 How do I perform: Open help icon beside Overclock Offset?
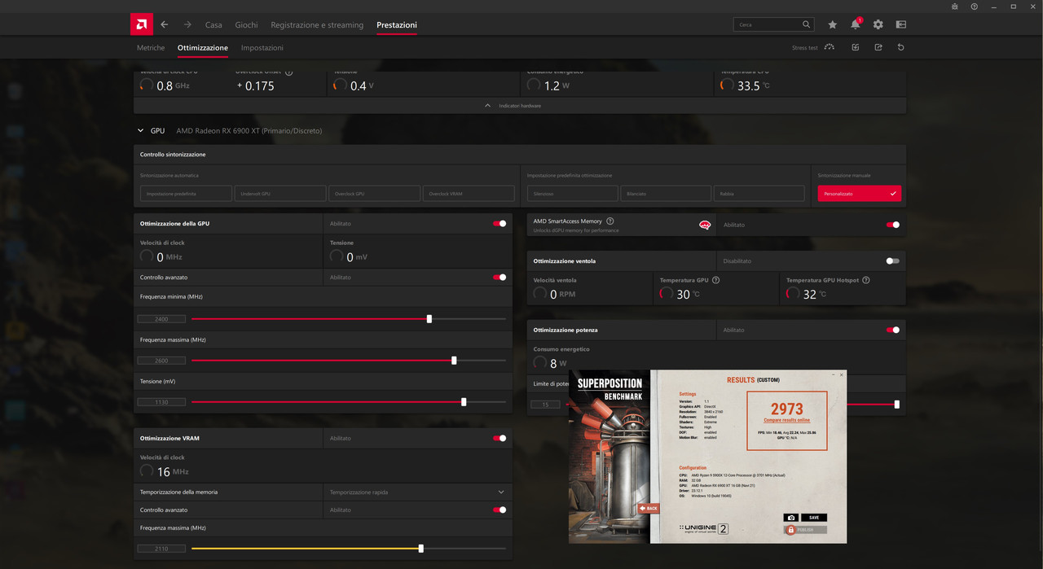(x=289, y=72)
